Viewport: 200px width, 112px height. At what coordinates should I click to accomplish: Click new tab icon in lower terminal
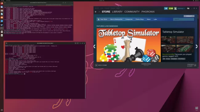point(6,43)
